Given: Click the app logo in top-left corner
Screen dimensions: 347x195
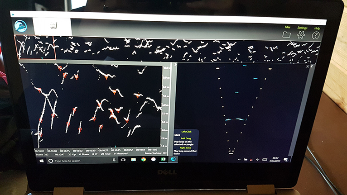Looking at the screenshot, I should (x=20, y=26).
